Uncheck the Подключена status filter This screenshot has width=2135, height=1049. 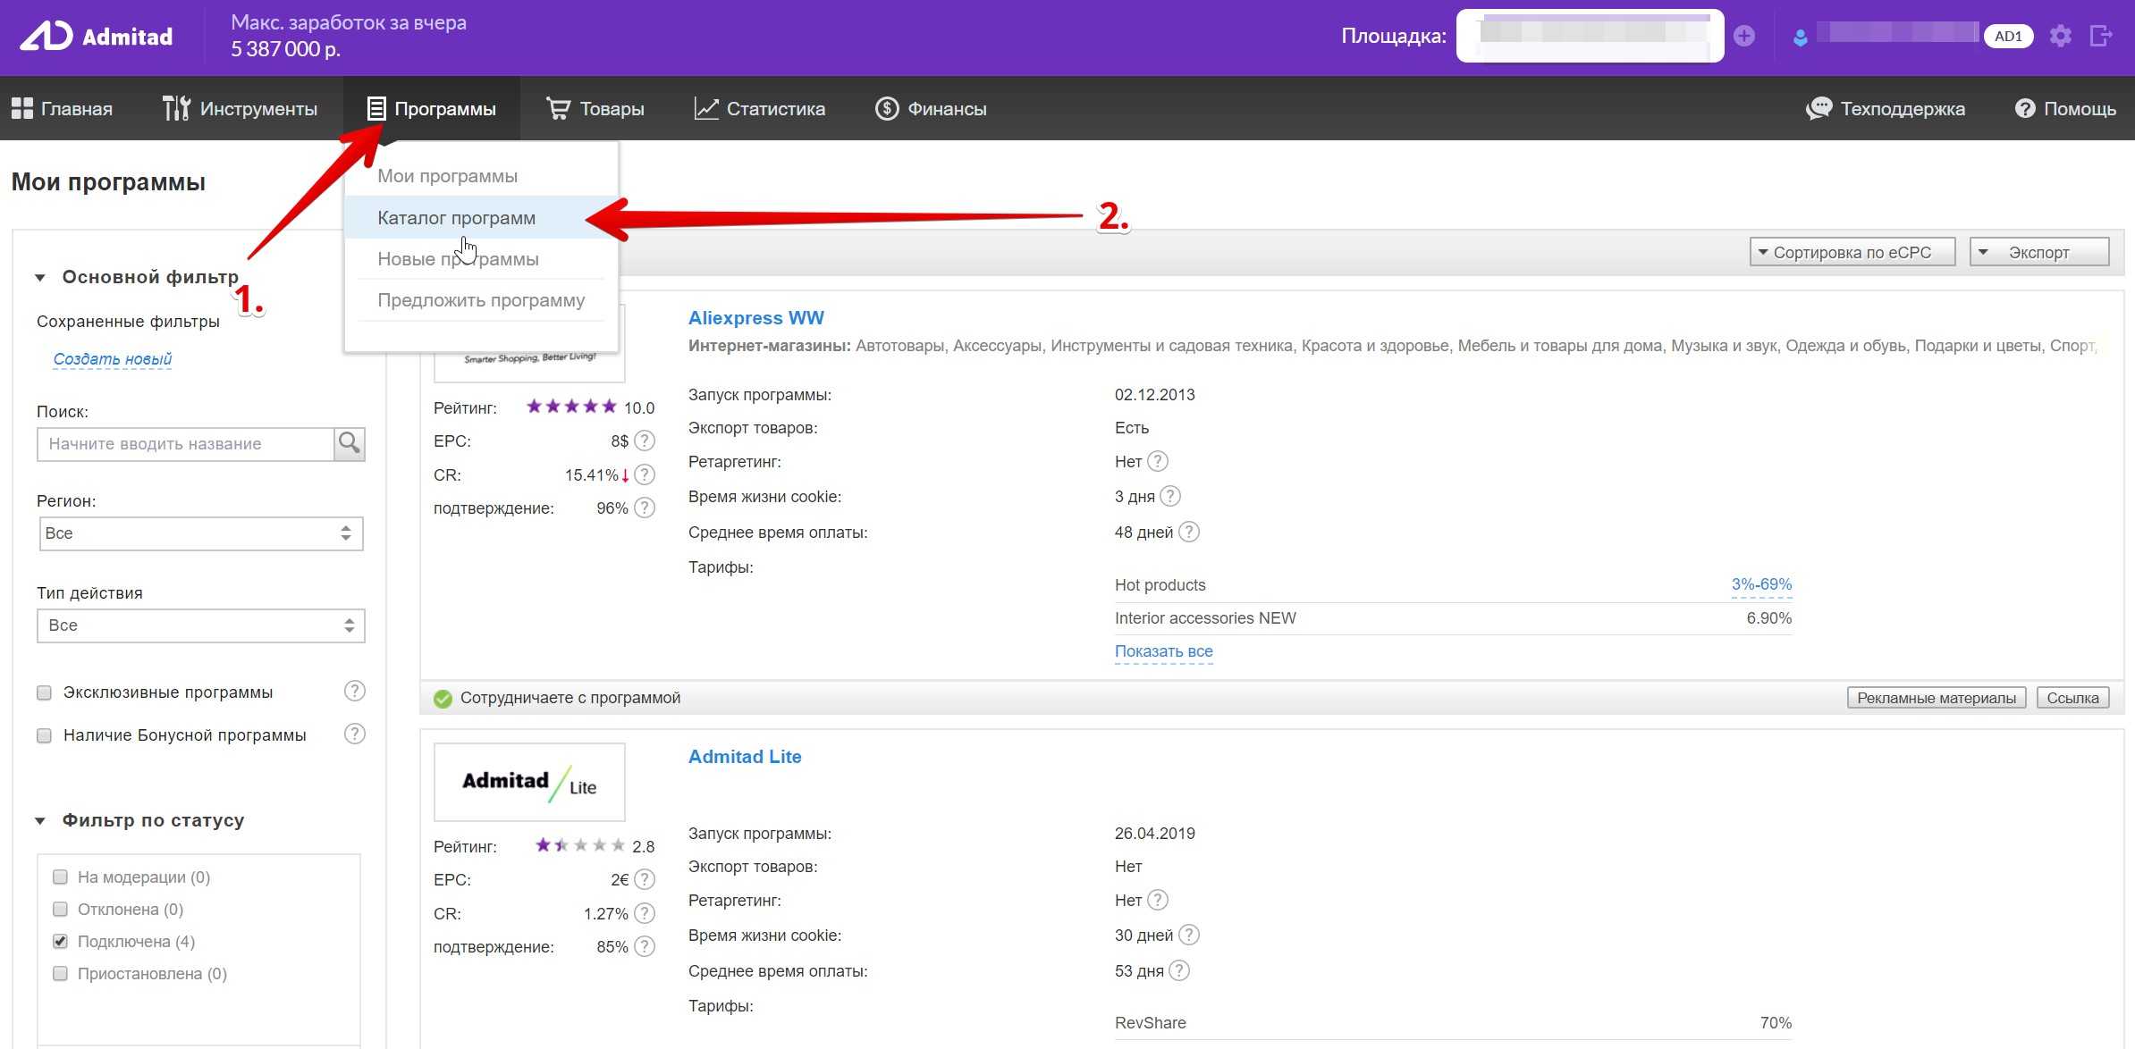click(x=60, y=941)
